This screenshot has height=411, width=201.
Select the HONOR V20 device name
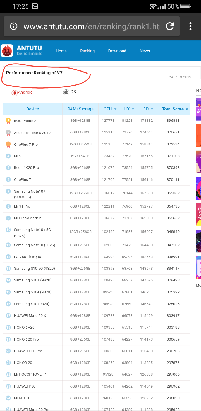click(24, 327)
